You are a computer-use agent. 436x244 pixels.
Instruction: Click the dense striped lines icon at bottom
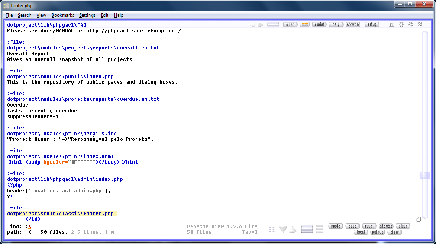coord(307,229)
